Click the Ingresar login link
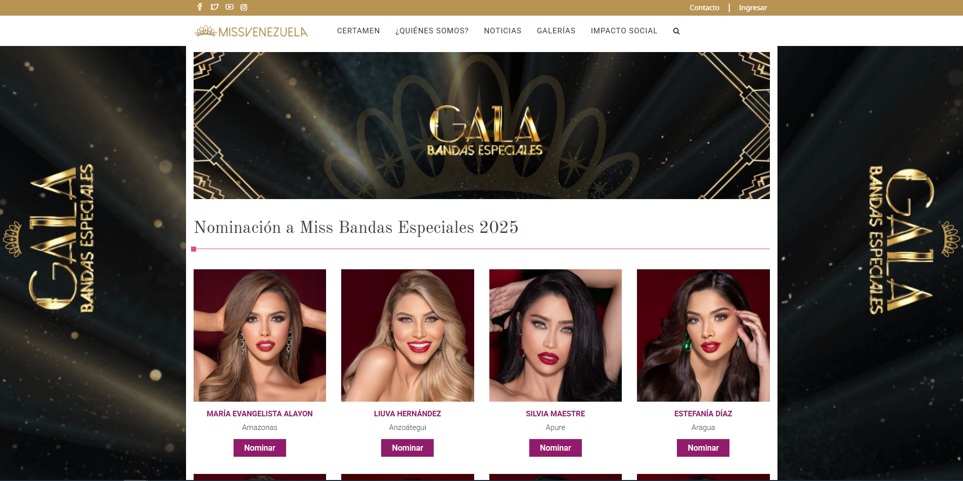This screenshot has width=963, height=481. [753, 8]
